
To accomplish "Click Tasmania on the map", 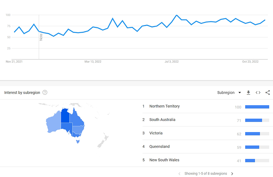I will tap(78, 141).
